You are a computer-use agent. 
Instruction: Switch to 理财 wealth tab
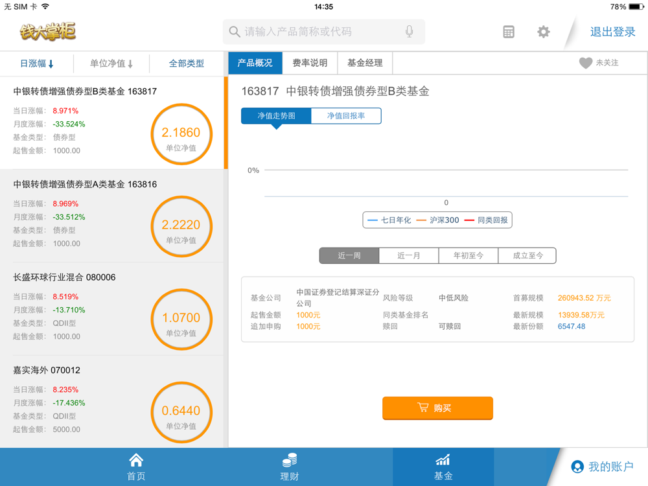pos(289,467)
